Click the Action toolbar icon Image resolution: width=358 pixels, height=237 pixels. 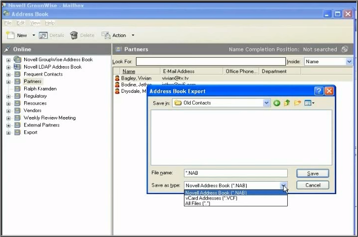(106, 36)
